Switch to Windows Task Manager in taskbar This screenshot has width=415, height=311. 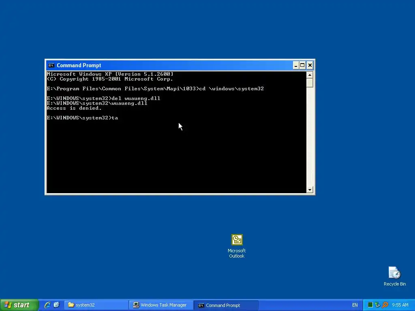point(161,305)
